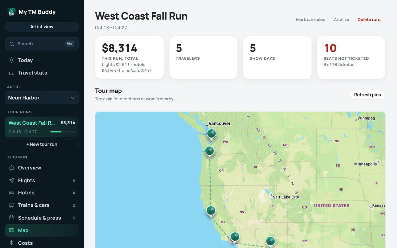The width and height of the screenshot is (397, 248).
Task: Click the 5 Travelers card
Action: pyautogui.click(x=203, y=58)
